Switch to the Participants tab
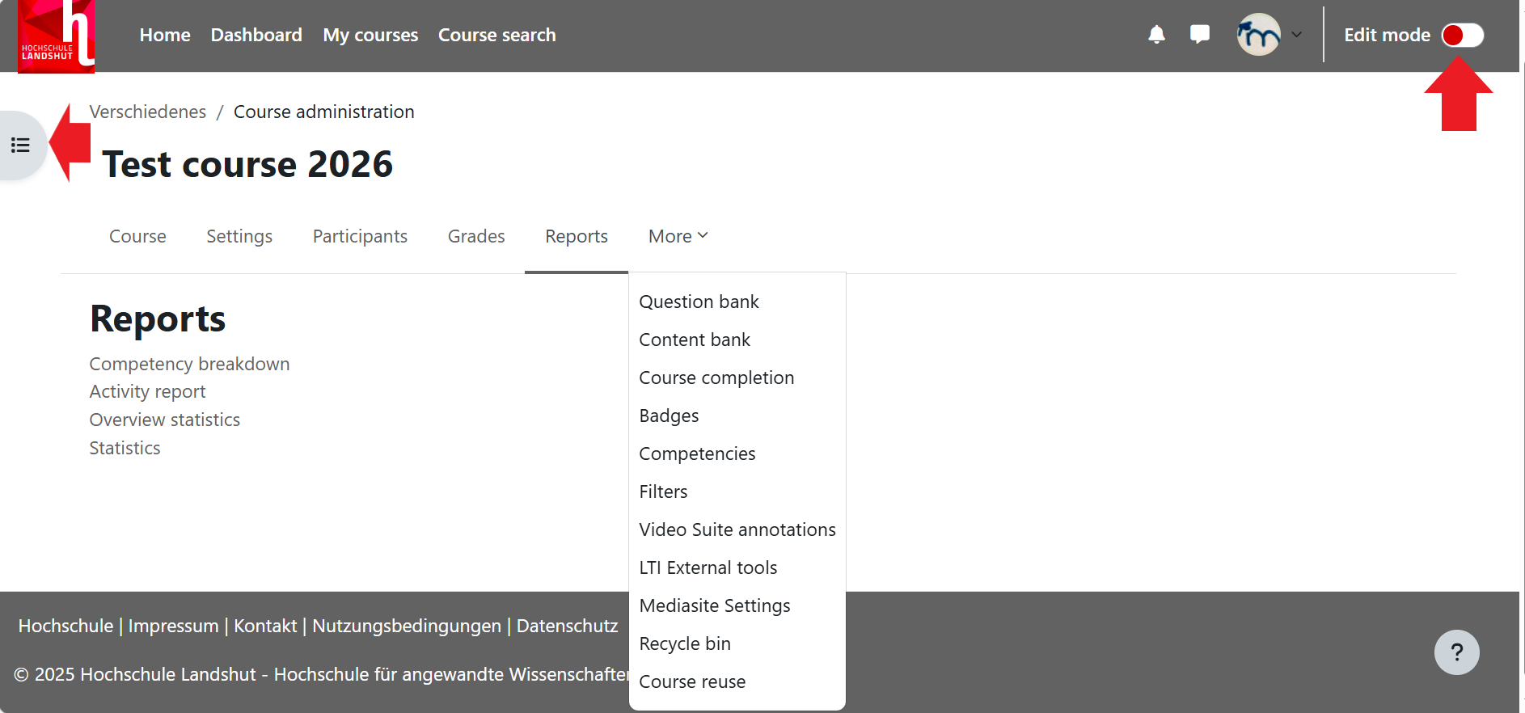The height and width of the screenshot is (713, 1525). [360, 236]
